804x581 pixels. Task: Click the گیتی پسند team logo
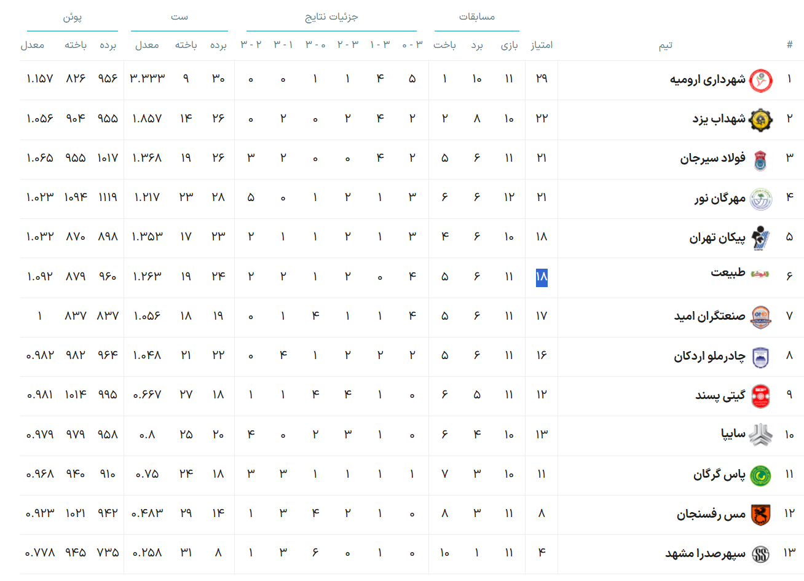point(761,396)
